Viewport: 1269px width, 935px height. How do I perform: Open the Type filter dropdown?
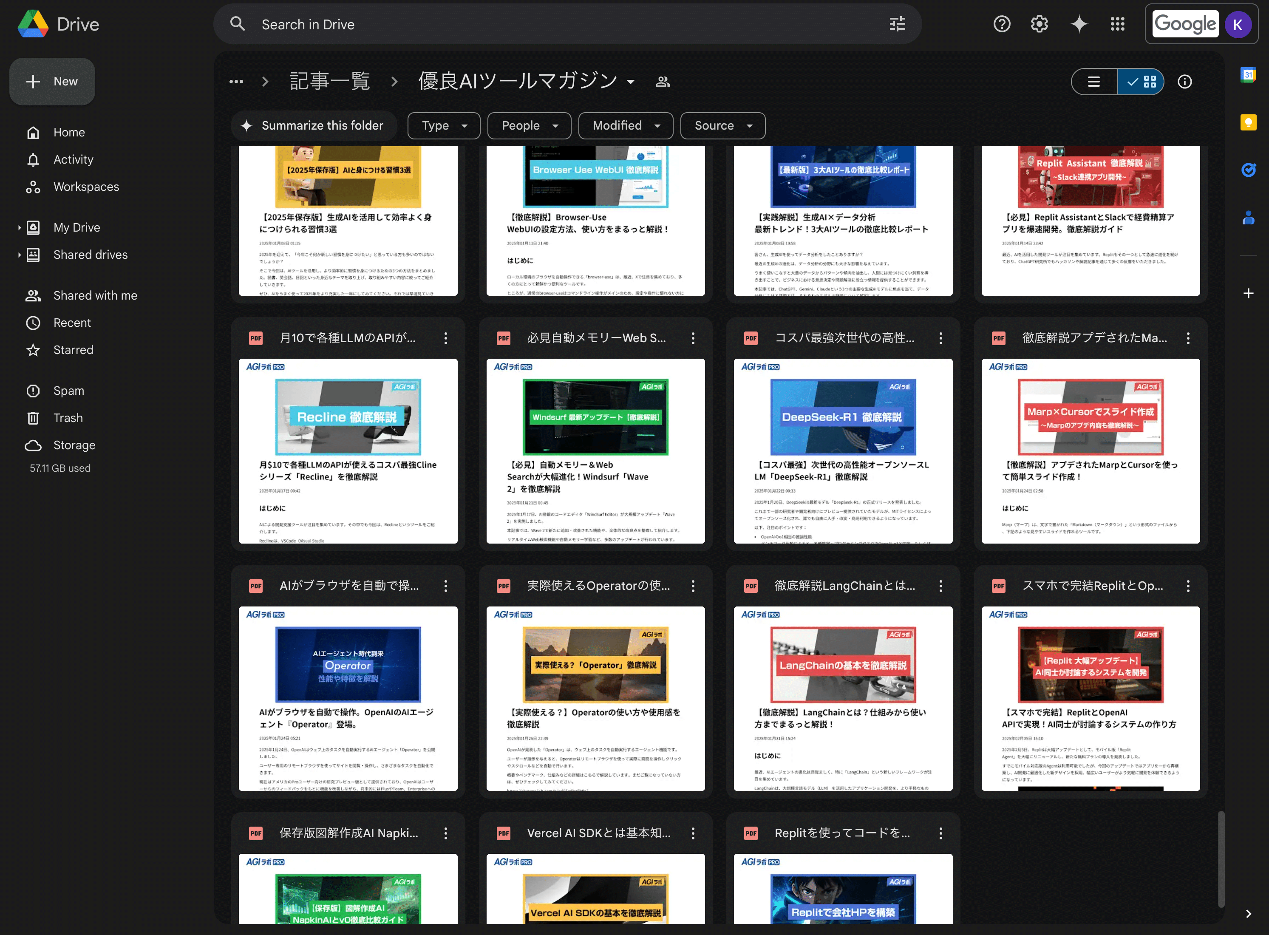point(444,126)
